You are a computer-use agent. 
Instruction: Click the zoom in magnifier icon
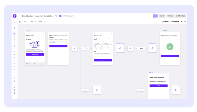coord(32,22)
